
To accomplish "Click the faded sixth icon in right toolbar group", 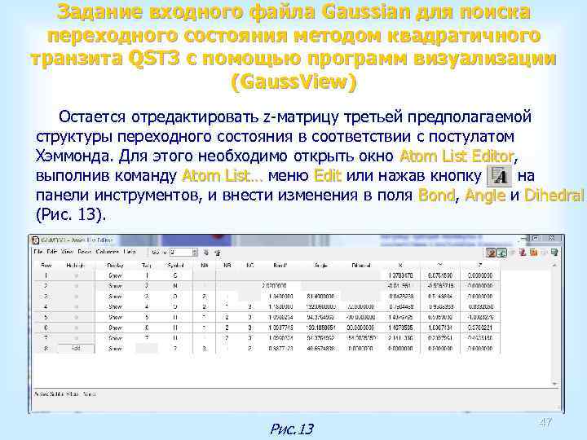I will (x=544, y=253).
